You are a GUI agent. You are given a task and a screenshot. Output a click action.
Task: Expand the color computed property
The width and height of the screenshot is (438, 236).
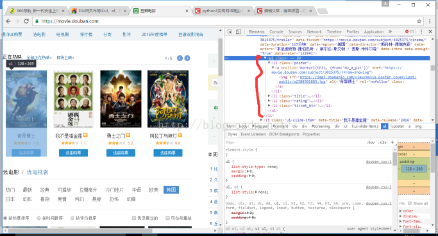coord(401,211)
